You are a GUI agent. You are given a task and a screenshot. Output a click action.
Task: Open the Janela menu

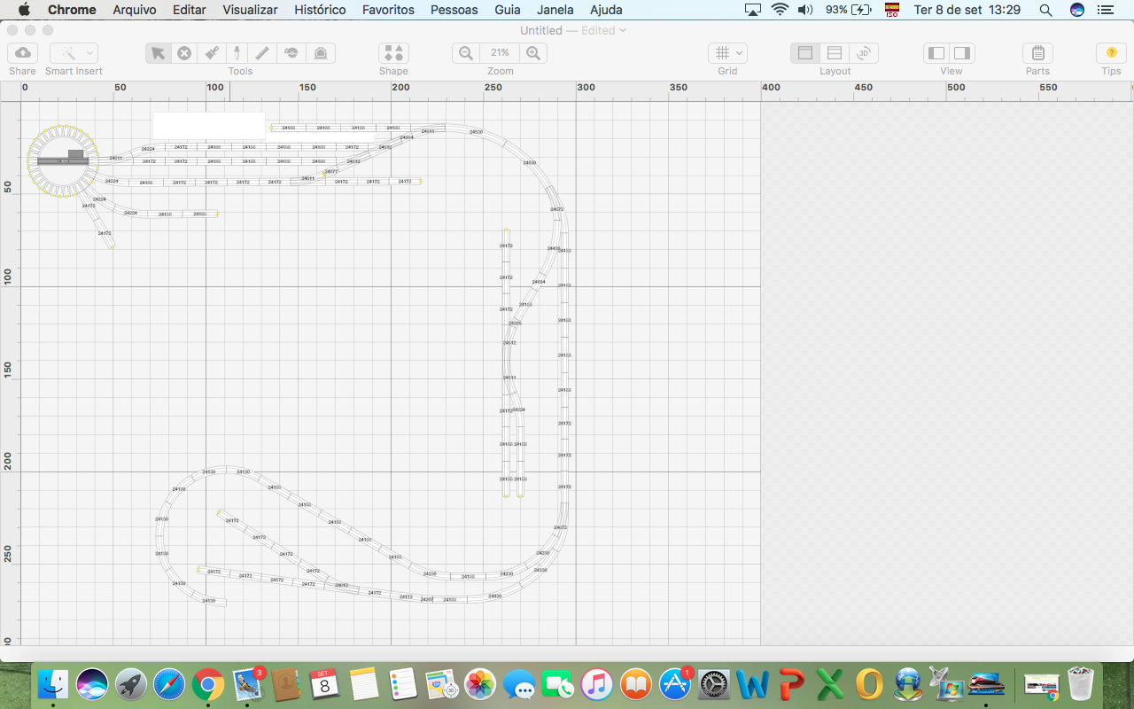[x=555, y=10]
